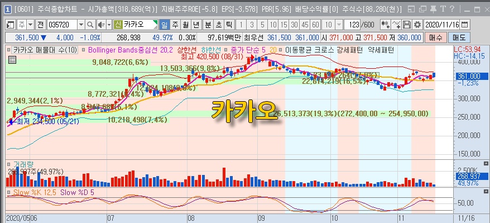Close the Slow stochastic panel X icon
This screenshot has width=490, height=223.
(486, 191)
